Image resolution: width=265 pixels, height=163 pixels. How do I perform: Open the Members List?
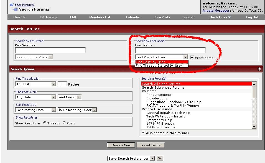point(100,17)
